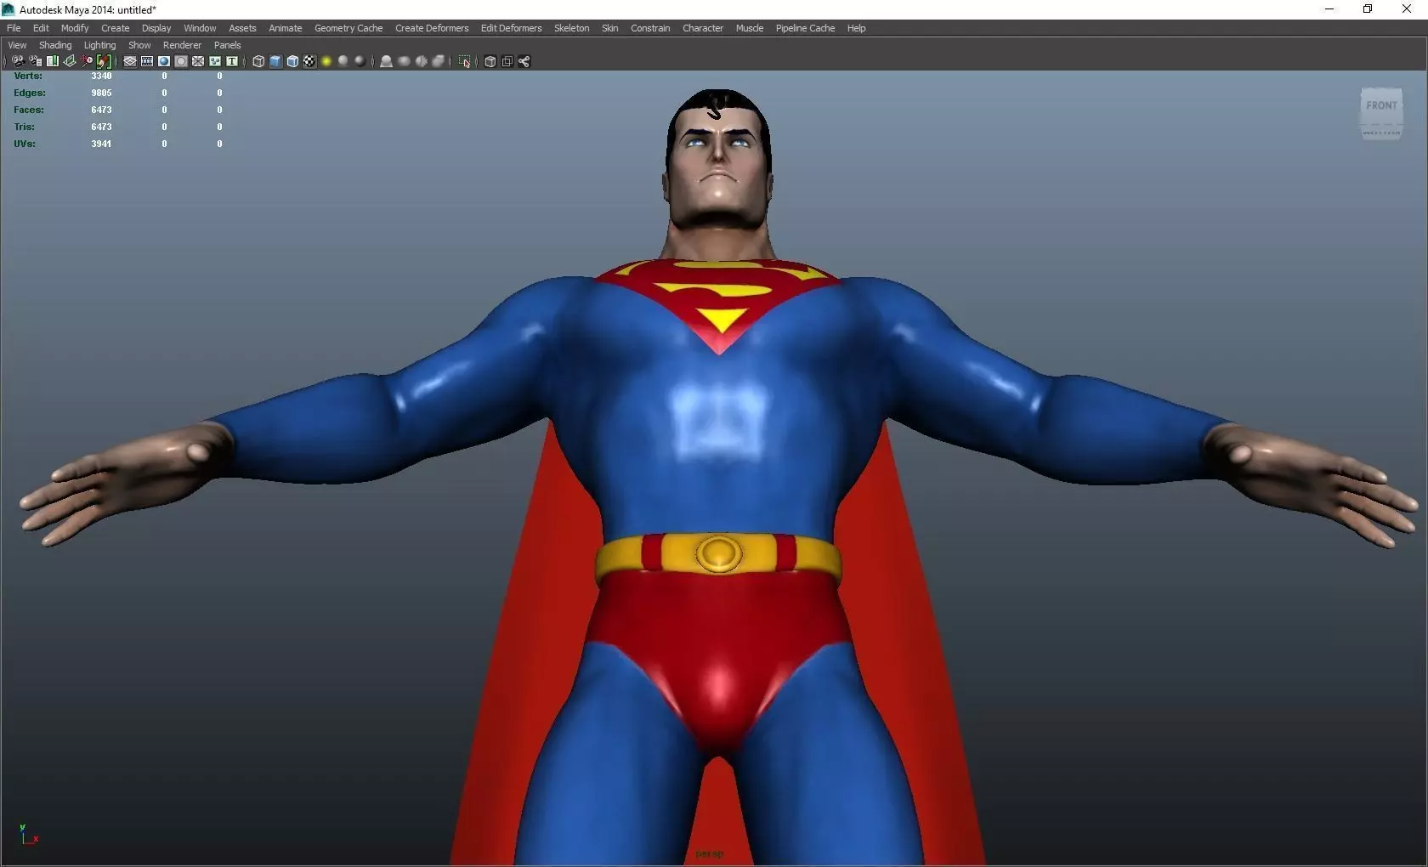
Task: Toggle Multisample Anti-aliasing icon
Action: pyautogui.click(x=422, y=61)
